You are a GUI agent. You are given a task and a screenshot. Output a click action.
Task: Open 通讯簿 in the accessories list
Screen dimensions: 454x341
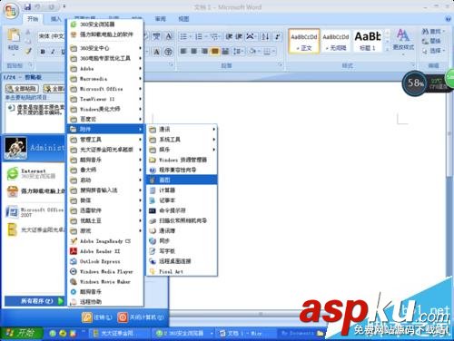tap(182, 230)
